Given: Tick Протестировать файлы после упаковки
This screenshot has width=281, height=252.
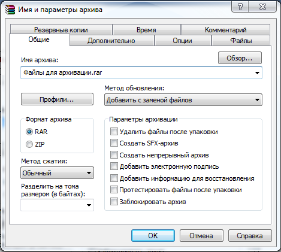Looking at the screenshot, I should coord(114,190).
